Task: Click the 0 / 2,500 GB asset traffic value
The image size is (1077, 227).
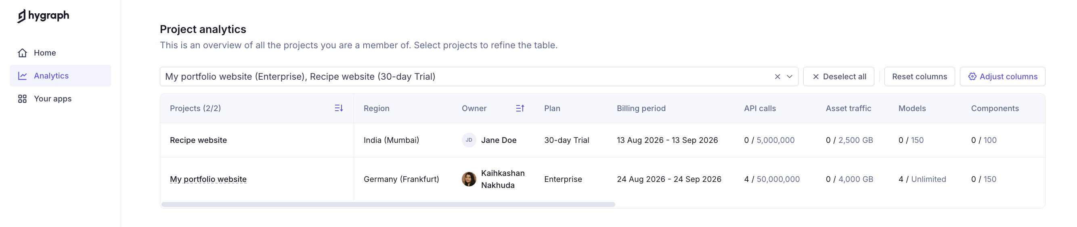Action: pos(849,140)
